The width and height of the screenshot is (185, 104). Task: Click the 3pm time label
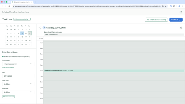[x=41, y=87]
